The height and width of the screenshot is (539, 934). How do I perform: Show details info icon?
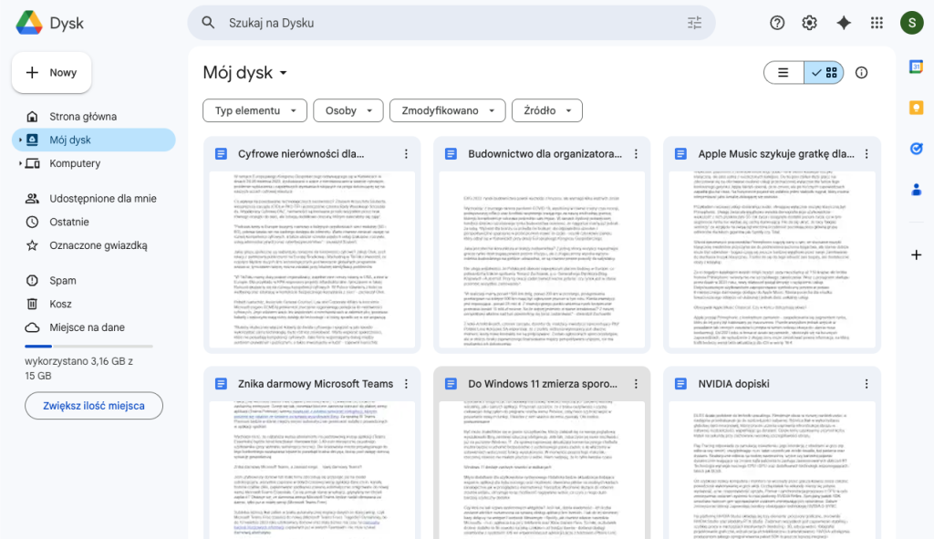861,73
